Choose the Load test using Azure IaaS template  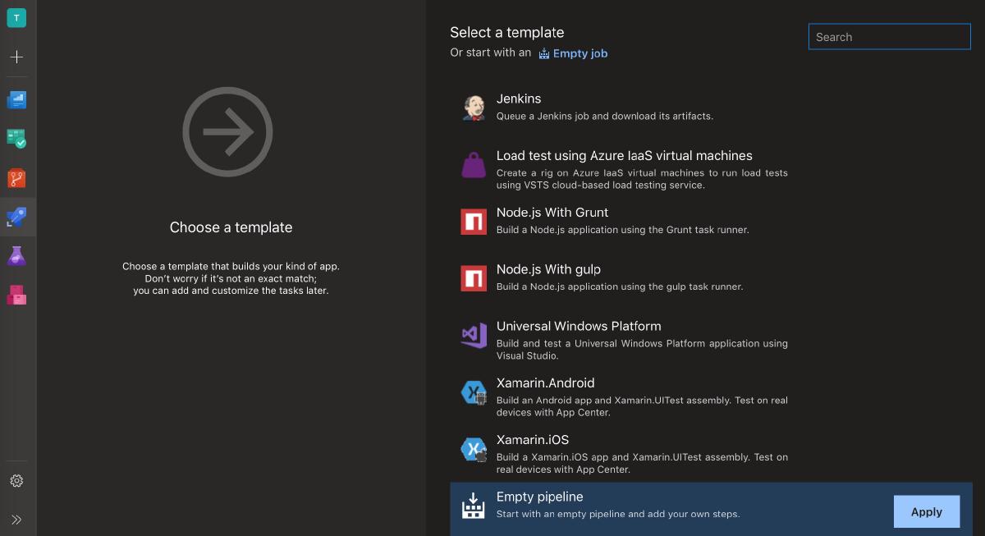(x=625, y=155)
